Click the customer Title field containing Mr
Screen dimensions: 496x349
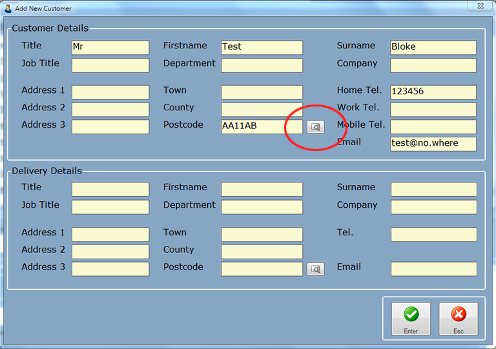(110, 48)
